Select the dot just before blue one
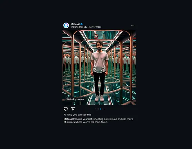 [x=99, y=109]
